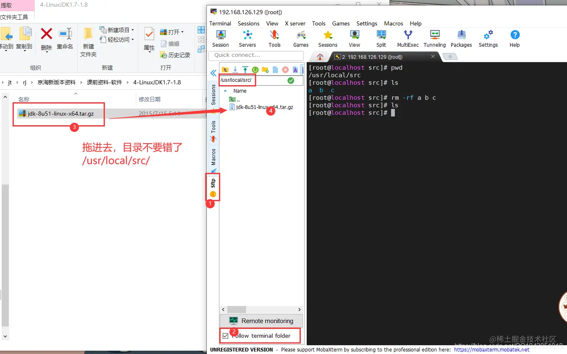Click the SFTP upload file icon

tap(245, 70)
